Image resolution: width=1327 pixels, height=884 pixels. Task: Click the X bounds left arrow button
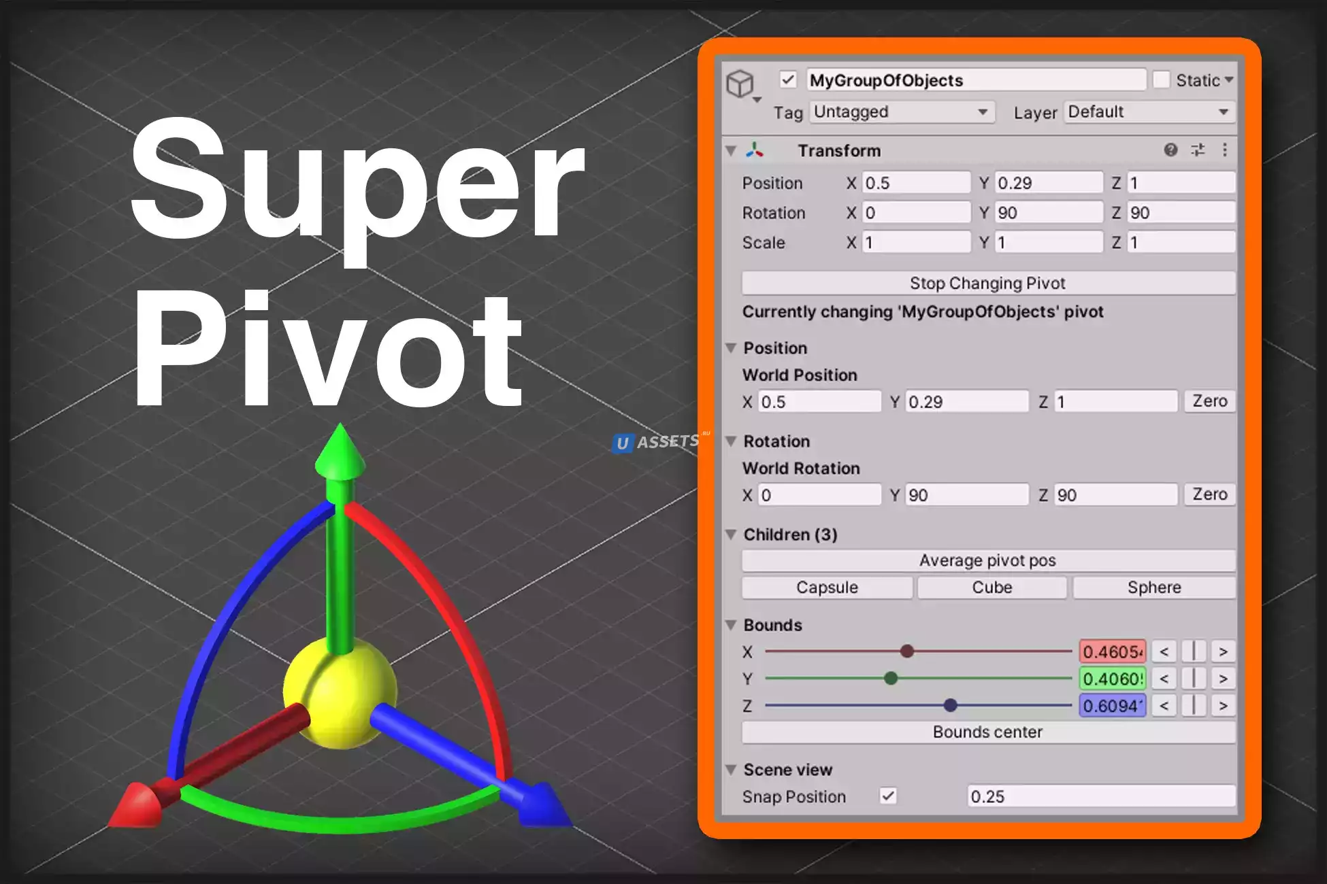[1164, 652]
